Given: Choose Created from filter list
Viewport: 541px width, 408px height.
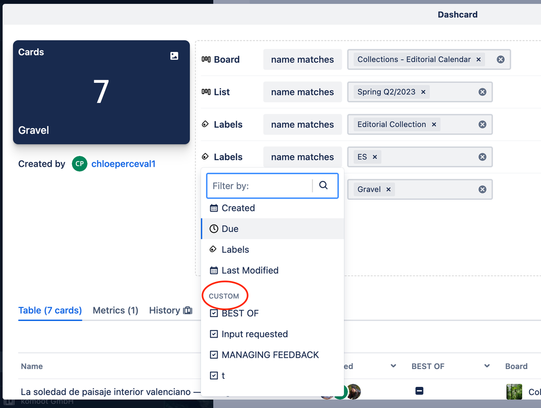Looking at the screenshot, I should (272, 208).
